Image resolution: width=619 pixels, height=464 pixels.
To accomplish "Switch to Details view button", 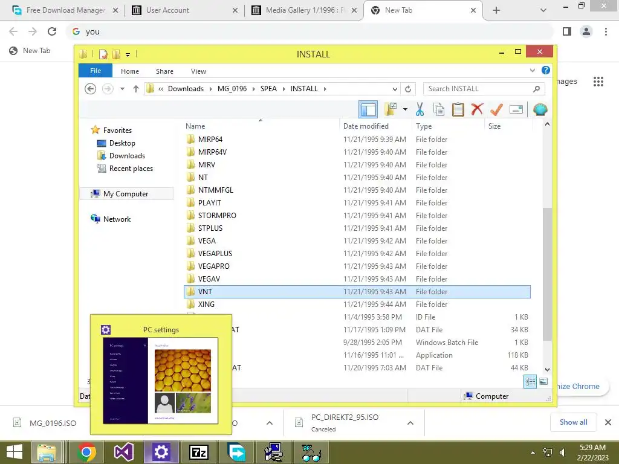I will click(x=530, y=381).
